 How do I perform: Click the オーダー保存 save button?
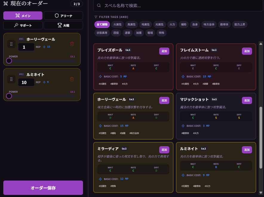pos(43,187)
